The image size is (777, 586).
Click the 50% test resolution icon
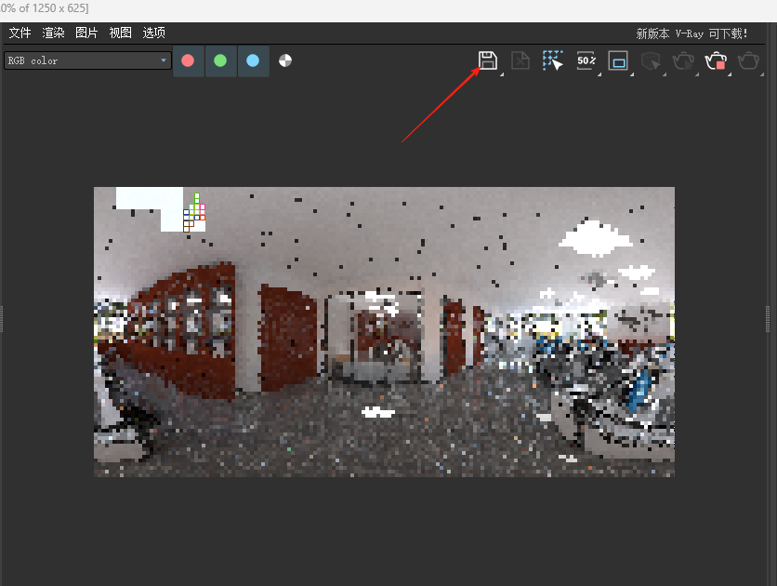click(x=586, y=60)
